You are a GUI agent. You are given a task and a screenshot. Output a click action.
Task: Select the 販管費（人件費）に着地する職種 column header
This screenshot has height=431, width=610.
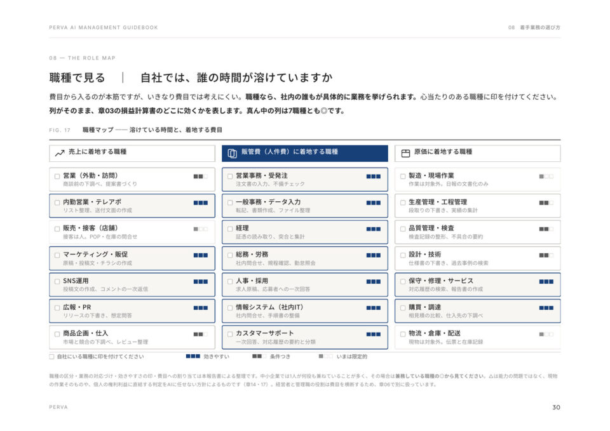click(x=305, y=153)
